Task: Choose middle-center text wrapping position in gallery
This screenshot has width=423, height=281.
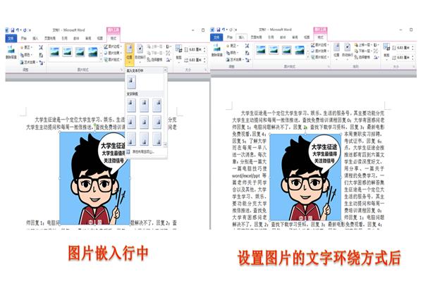Action: 144,122
